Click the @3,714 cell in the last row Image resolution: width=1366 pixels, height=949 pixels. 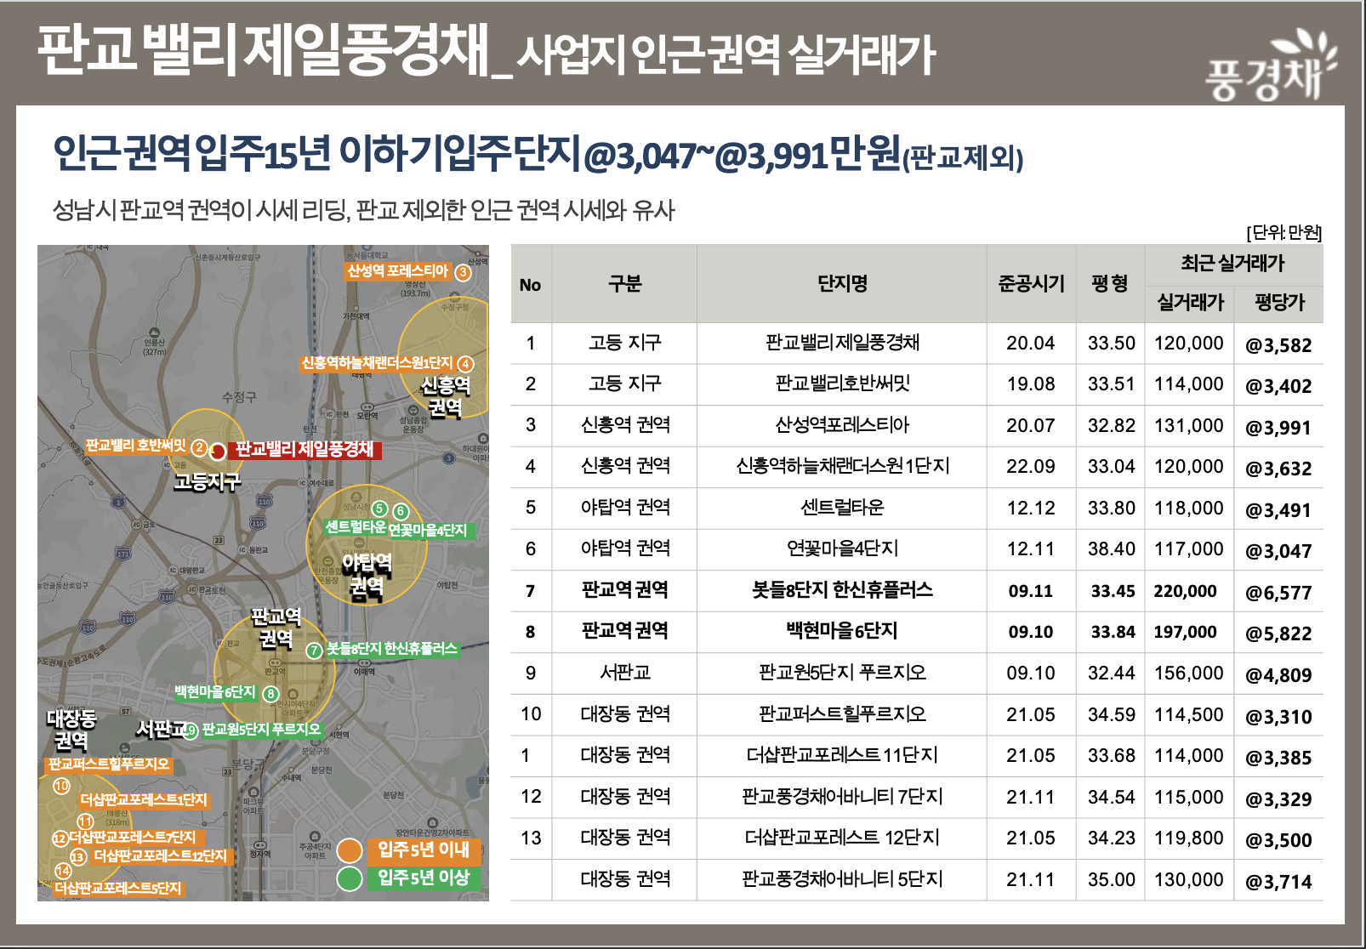pyautogui.click(x=1278, y=881)
